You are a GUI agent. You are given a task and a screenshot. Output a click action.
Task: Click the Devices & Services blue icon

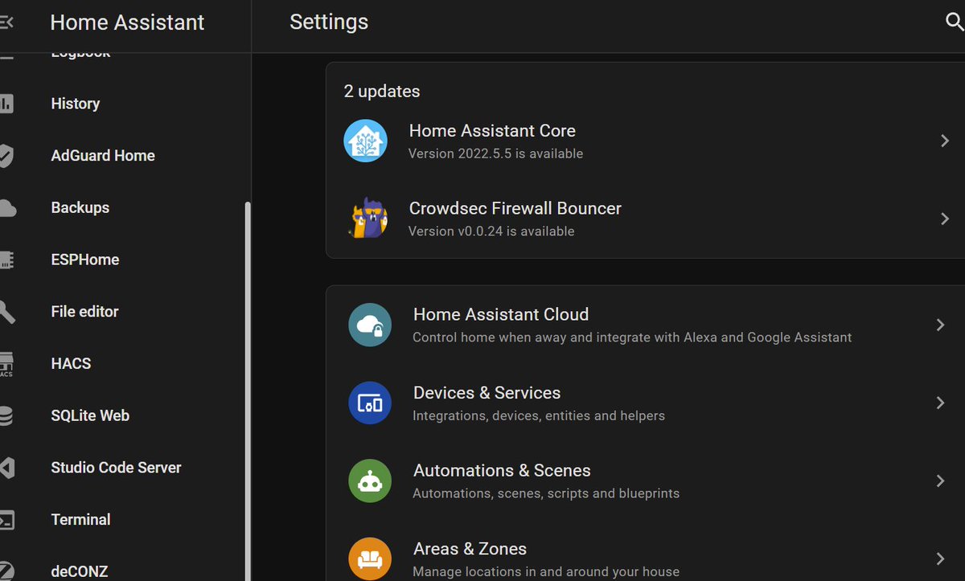point(370,403)
